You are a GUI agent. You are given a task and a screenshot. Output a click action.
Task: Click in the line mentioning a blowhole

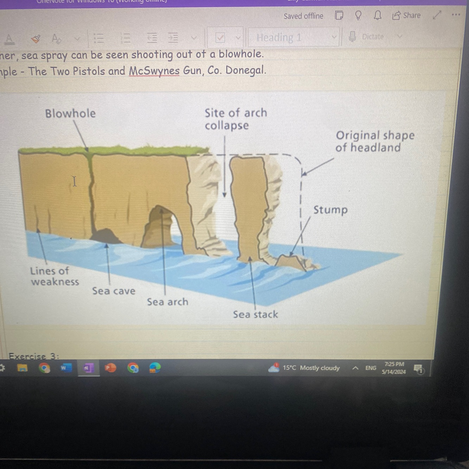(132, 54)
